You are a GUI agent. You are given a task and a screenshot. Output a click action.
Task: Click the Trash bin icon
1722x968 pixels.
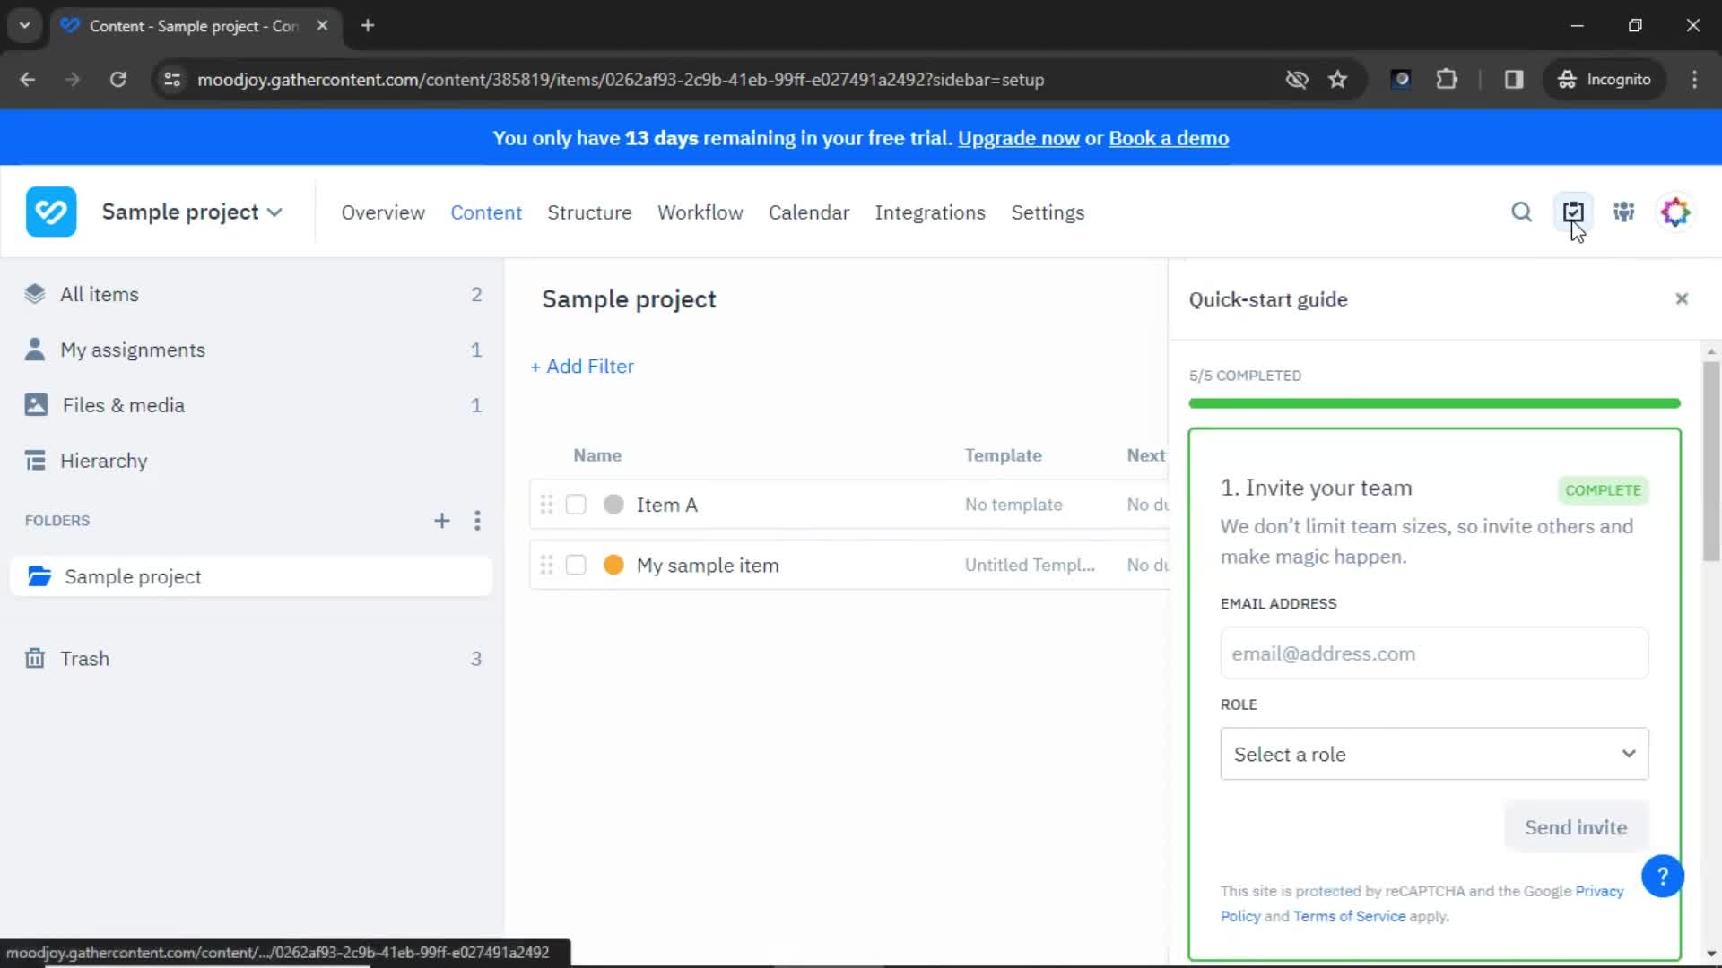tap(35, 659)
